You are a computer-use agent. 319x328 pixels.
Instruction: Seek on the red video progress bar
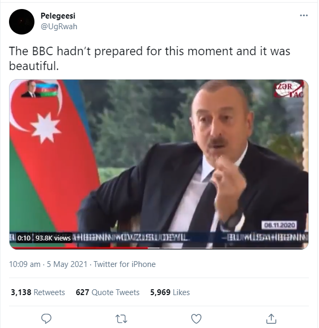tap(159, 248)
